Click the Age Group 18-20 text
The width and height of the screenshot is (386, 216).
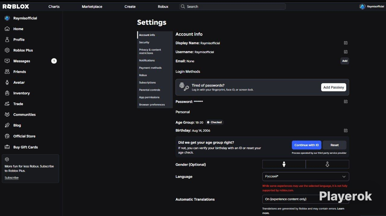[189, 122]
